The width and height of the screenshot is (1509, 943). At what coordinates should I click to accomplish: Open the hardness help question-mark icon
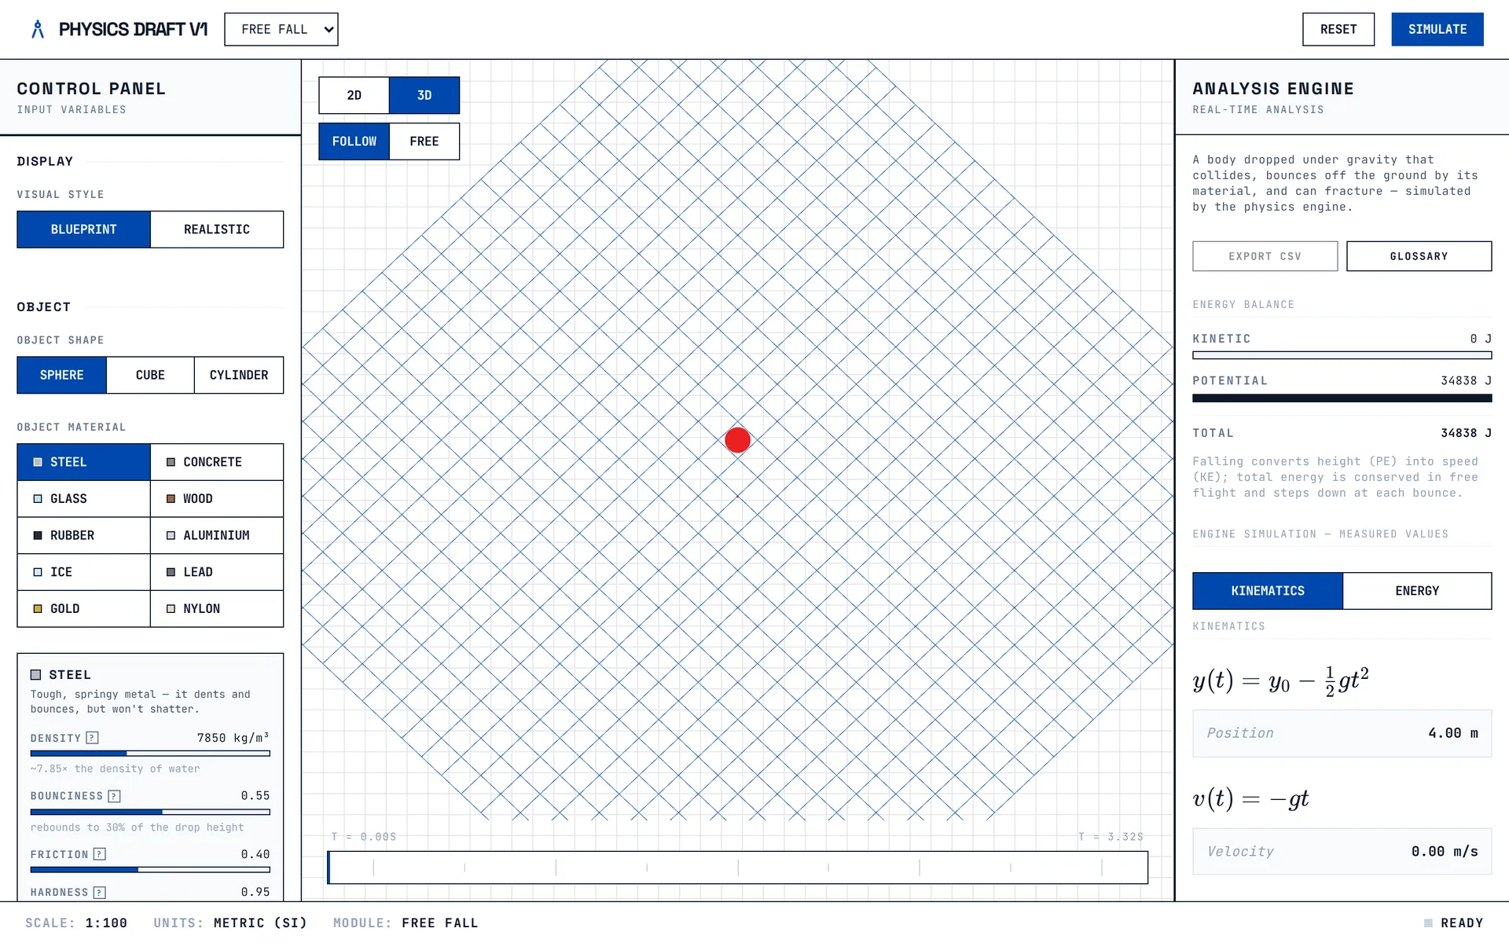pyautogui.click(x=99, y=893)
